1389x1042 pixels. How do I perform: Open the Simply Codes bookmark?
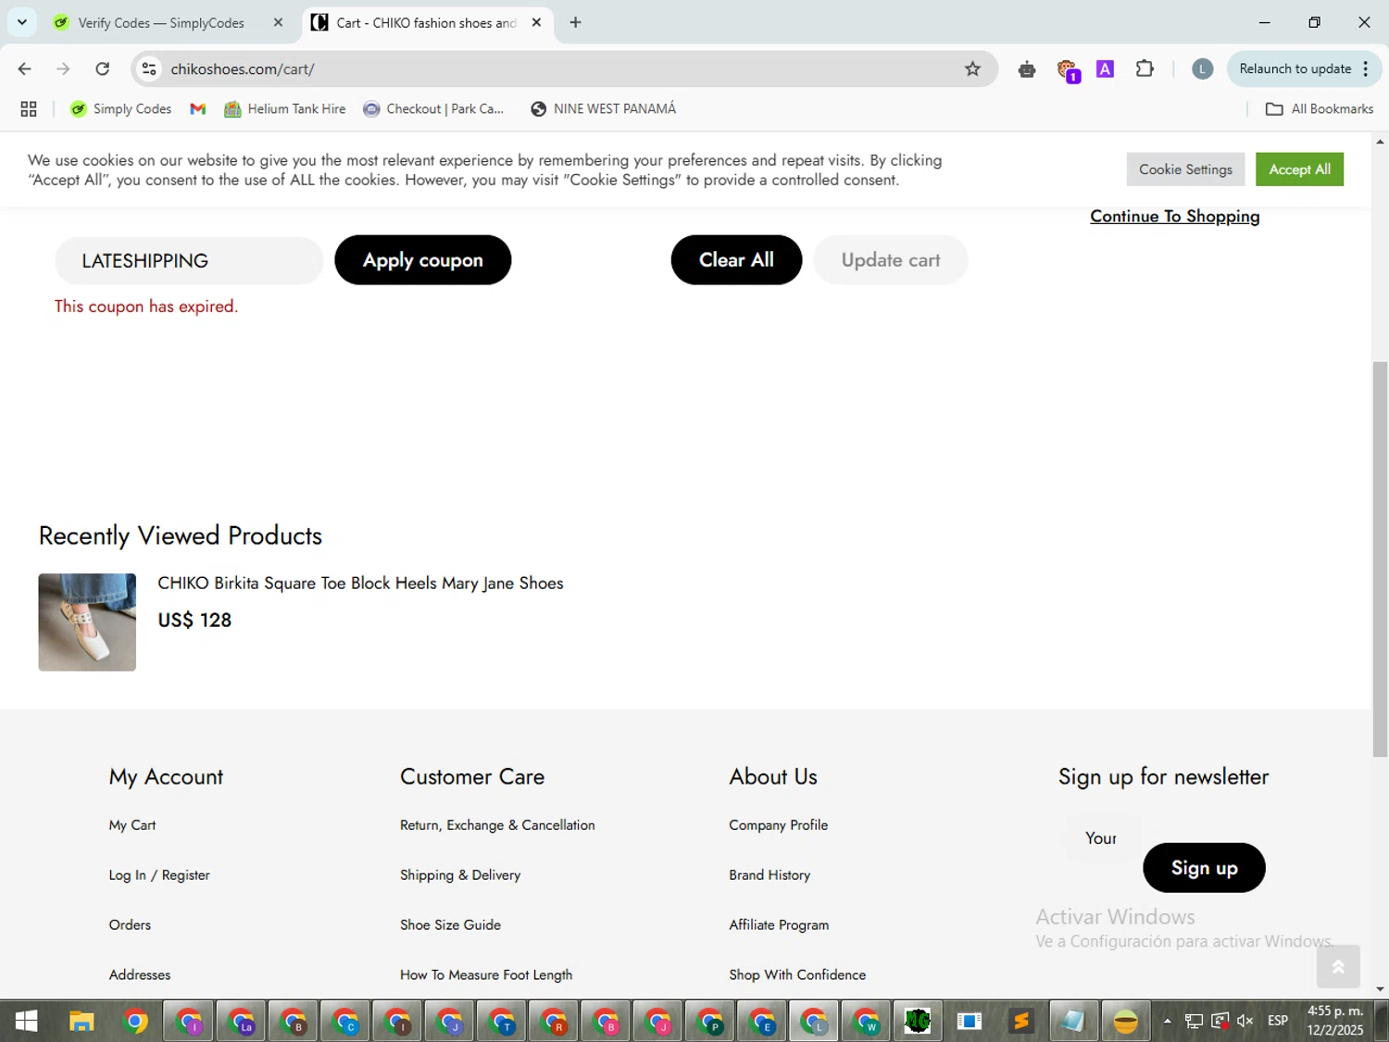(x=121, y=109)
